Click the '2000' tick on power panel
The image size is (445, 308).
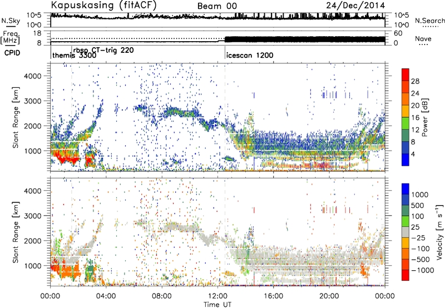click(32, 126)
